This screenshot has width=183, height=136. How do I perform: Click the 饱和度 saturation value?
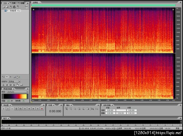pos(23,101)
